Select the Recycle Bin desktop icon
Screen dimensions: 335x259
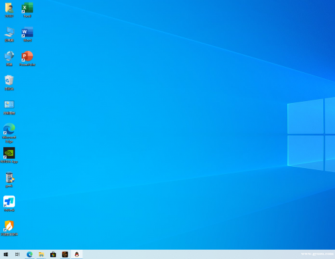(x=9, y=83)
